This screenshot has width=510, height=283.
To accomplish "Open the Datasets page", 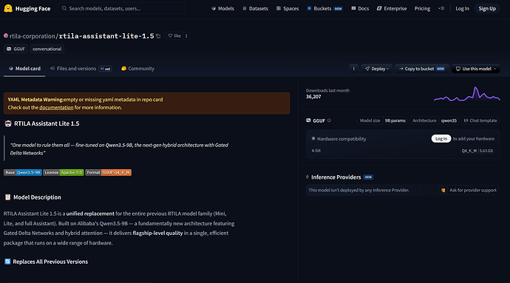I will click(255, 8).
